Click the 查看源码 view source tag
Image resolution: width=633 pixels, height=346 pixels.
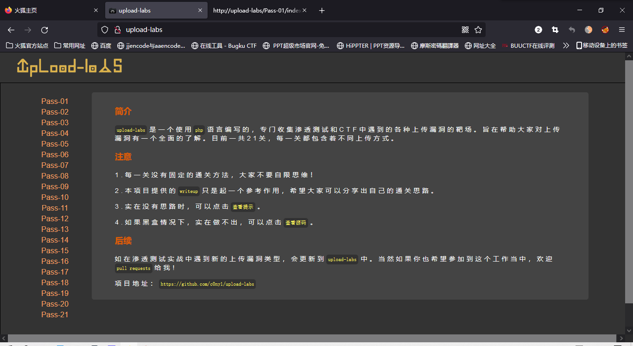point(296,223)
